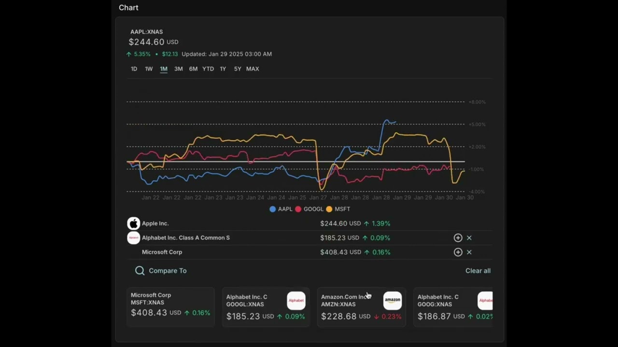The image size is (618, 347).
Task: Click Alphabet Inc. Class A Common S name
Action: tap(186, 238)
